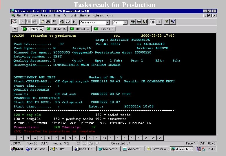Click the Description text CONTROLING A MAIN PROGRAM CHANGE
The image size is (226, 156).
pos(87,65)
